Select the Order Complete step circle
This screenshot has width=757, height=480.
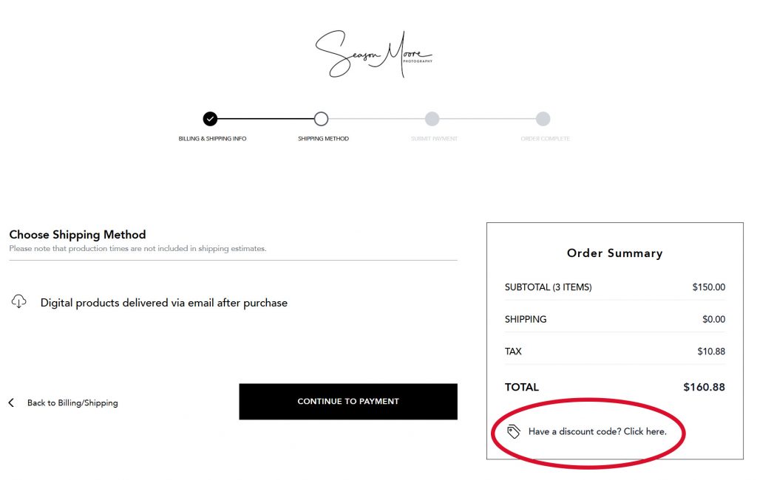543,119
